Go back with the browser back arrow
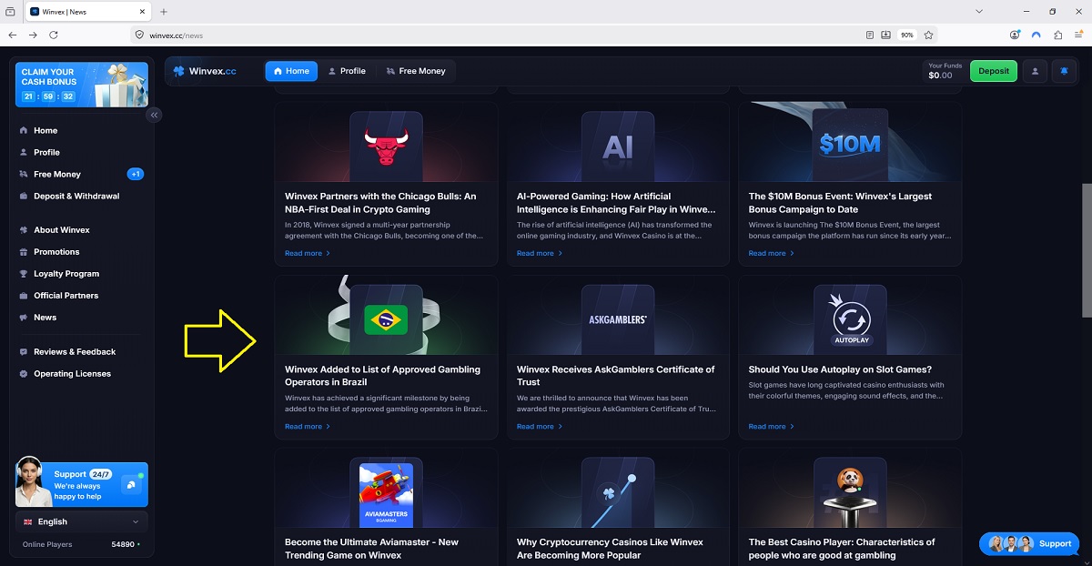Image resolution: width=1092 pixels, height=566 pixels. [13, 35]
